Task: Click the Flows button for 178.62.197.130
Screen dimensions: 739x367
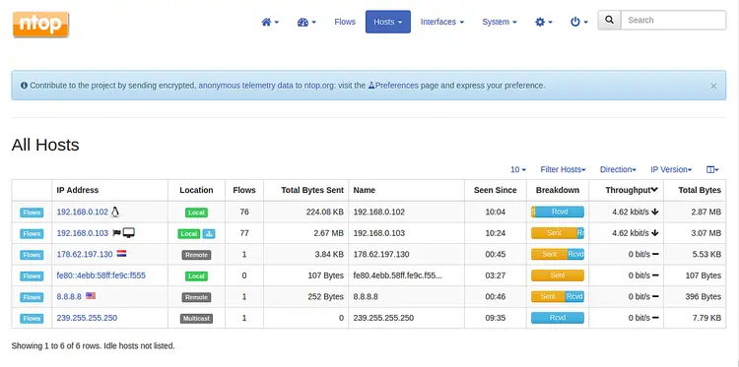Action: pyautogui.click(x=32, y=255)
